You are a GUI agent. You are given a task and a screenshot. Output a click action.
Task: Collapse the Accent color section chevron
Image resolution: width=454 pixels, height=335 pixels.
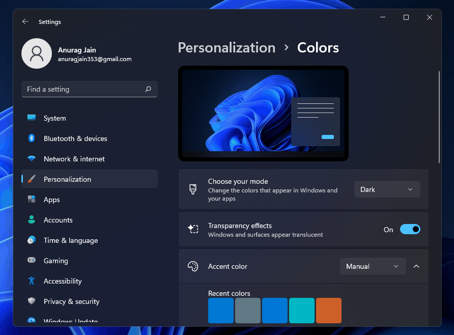tap(416, 266)
